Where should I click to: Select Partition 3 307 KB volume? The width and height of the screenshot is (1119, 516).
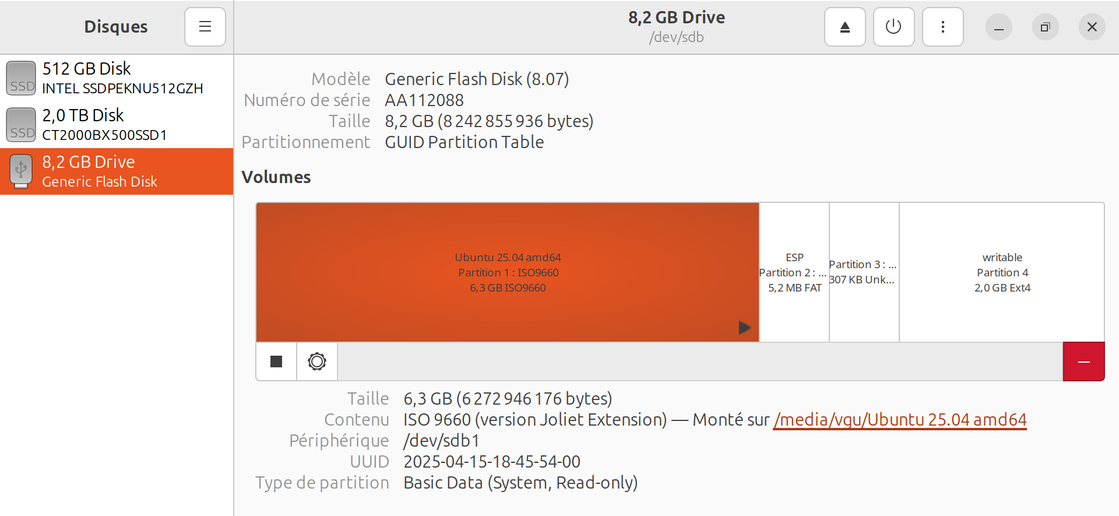(x=864, y=272)
